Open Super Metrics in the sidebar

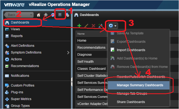(21, 99)
